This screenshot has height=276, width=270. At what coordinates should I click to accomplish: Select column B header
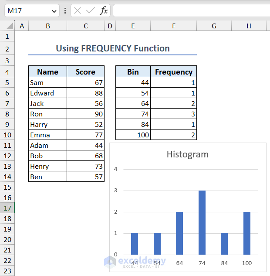48,26
